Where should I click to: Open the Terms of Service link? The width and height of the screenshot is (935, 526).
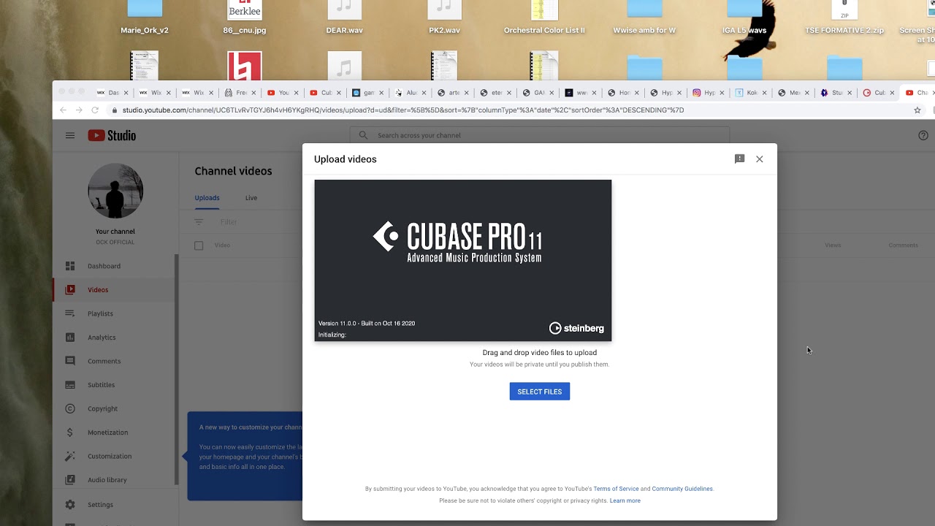(616, 489)
